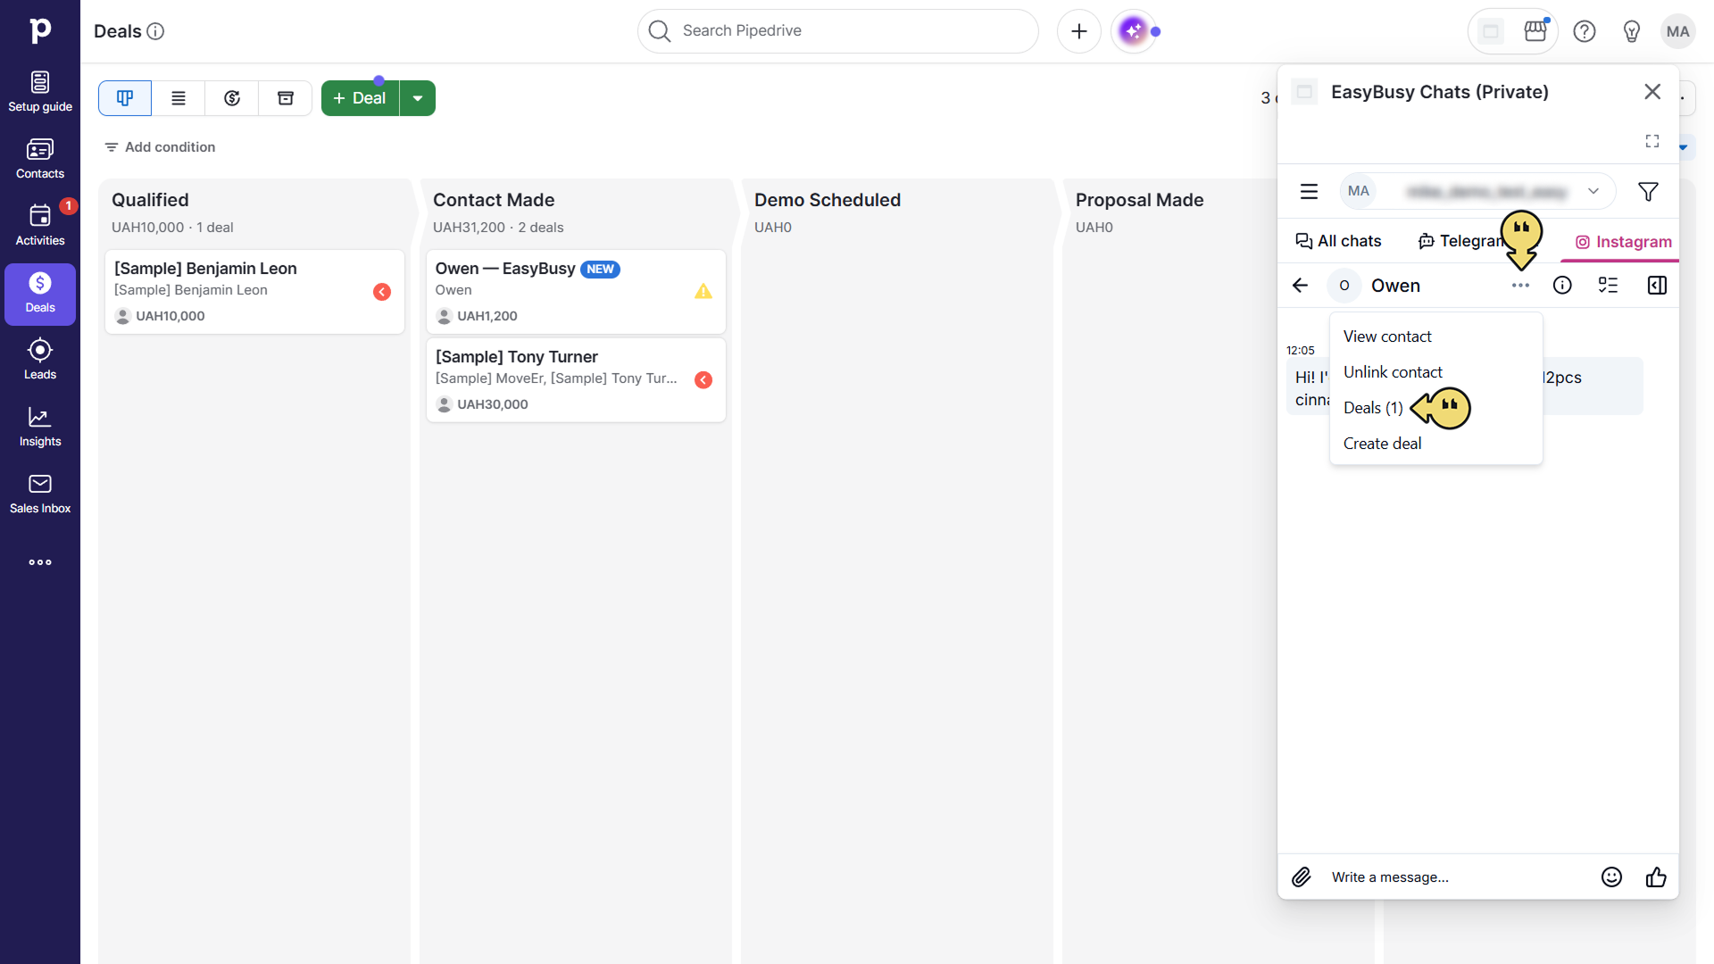
Task: Click overdue icon on Tony Turner deal
Action: click(x=703, y=380)
